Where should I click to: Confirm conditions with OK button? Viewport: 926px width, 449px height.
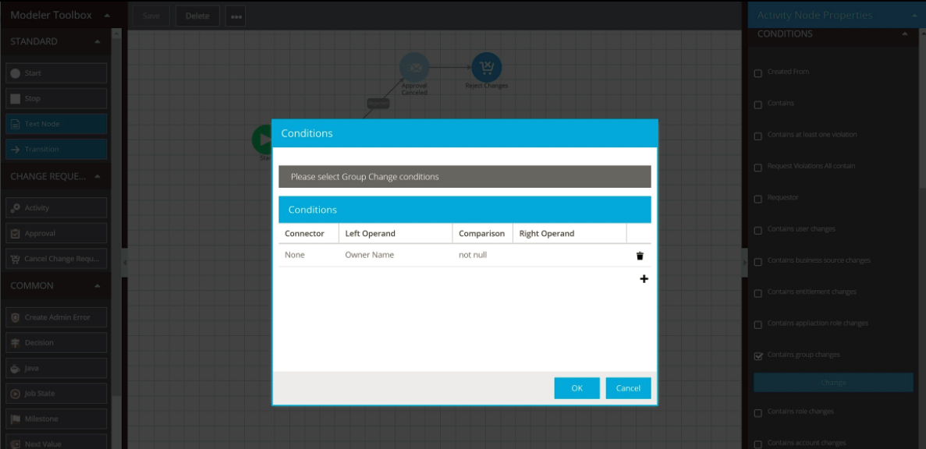tap(577, 388)
